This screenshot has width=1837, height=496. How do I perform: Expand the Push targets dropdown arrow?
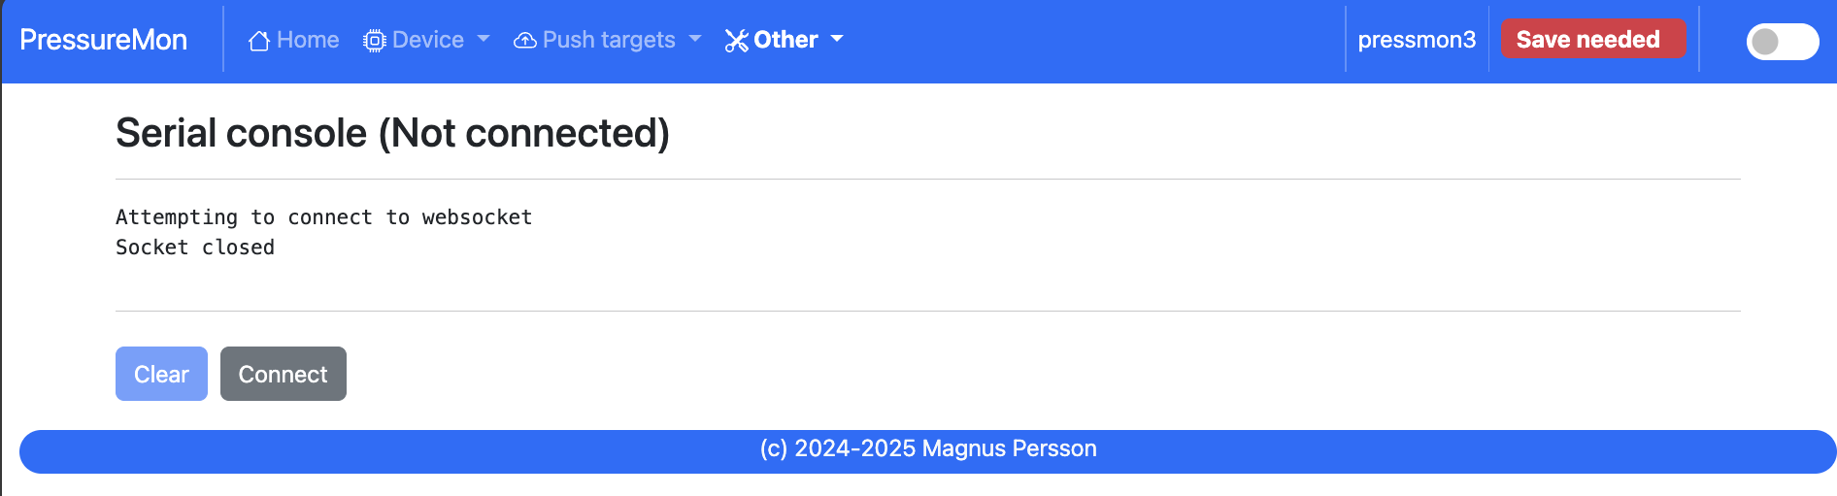[694, 40]
